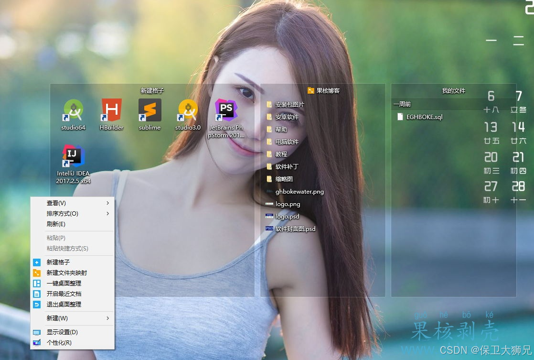
Task: Select the logo.psd file name
Action: (x=288, y=217)
